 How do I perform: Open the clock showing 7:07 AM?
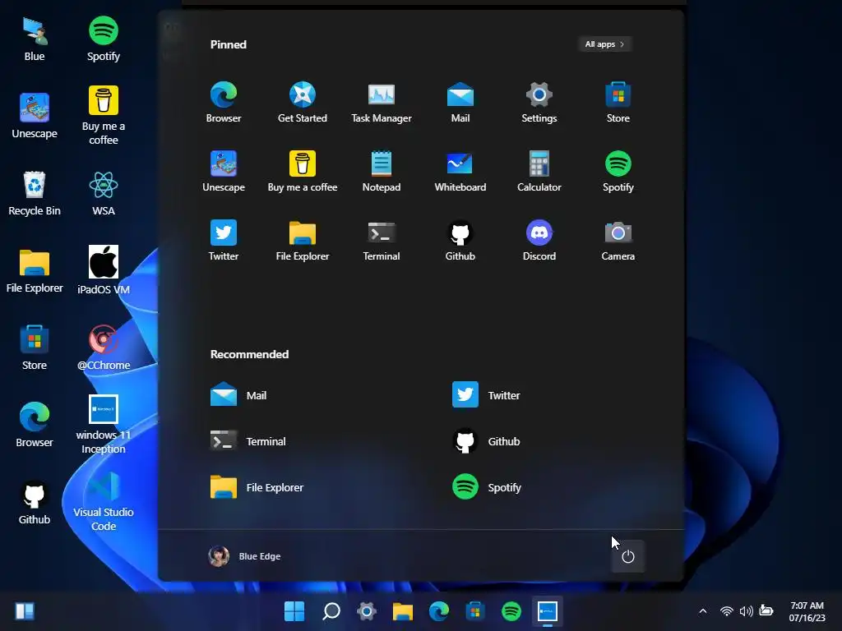pos(807,611)
